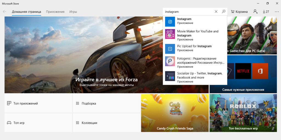Click the Netflix logo
The width and height of the screenshot is (281, 140).
click(243, 71)
